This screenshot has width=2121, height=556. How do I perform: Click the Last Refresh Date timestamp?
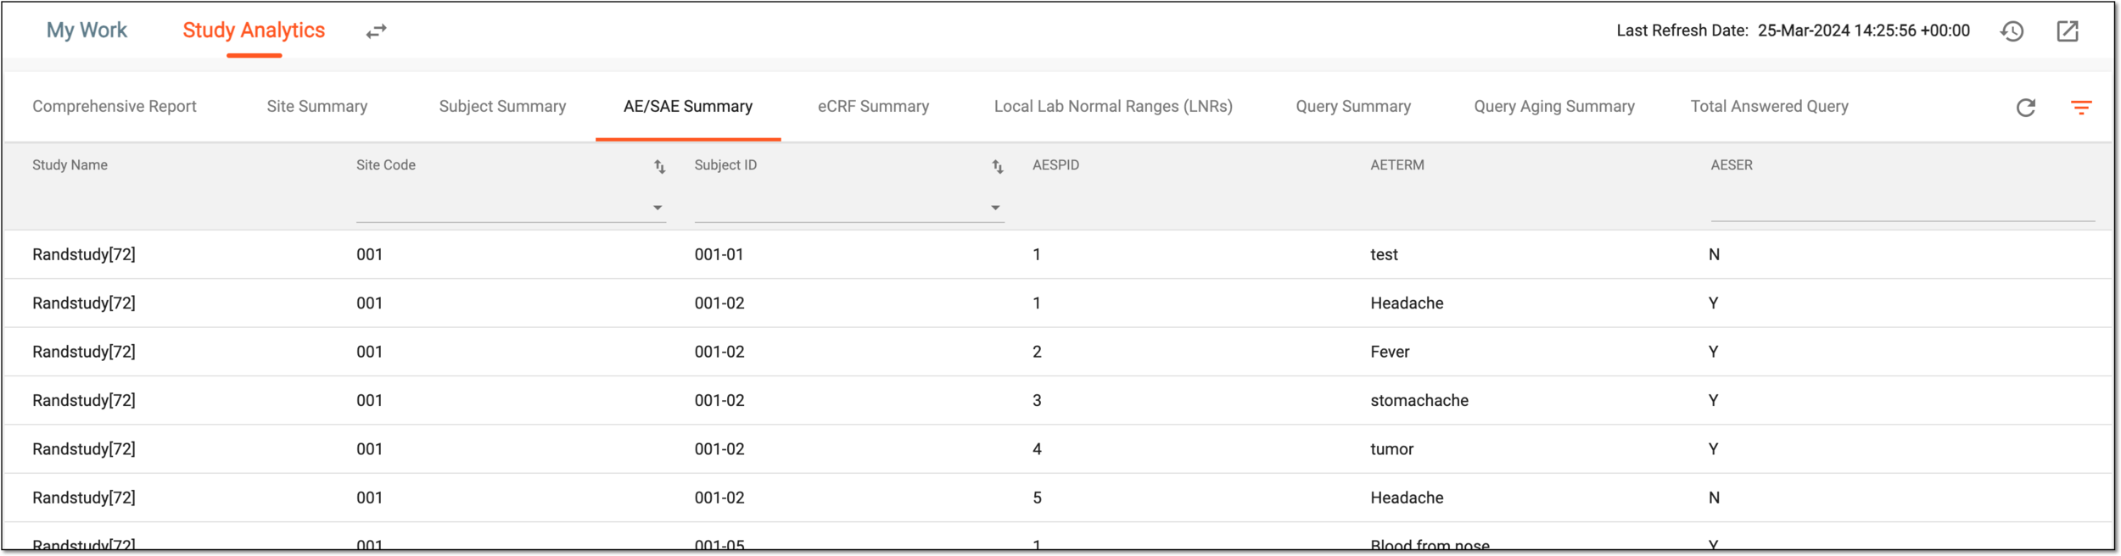tap(1863, 31)
